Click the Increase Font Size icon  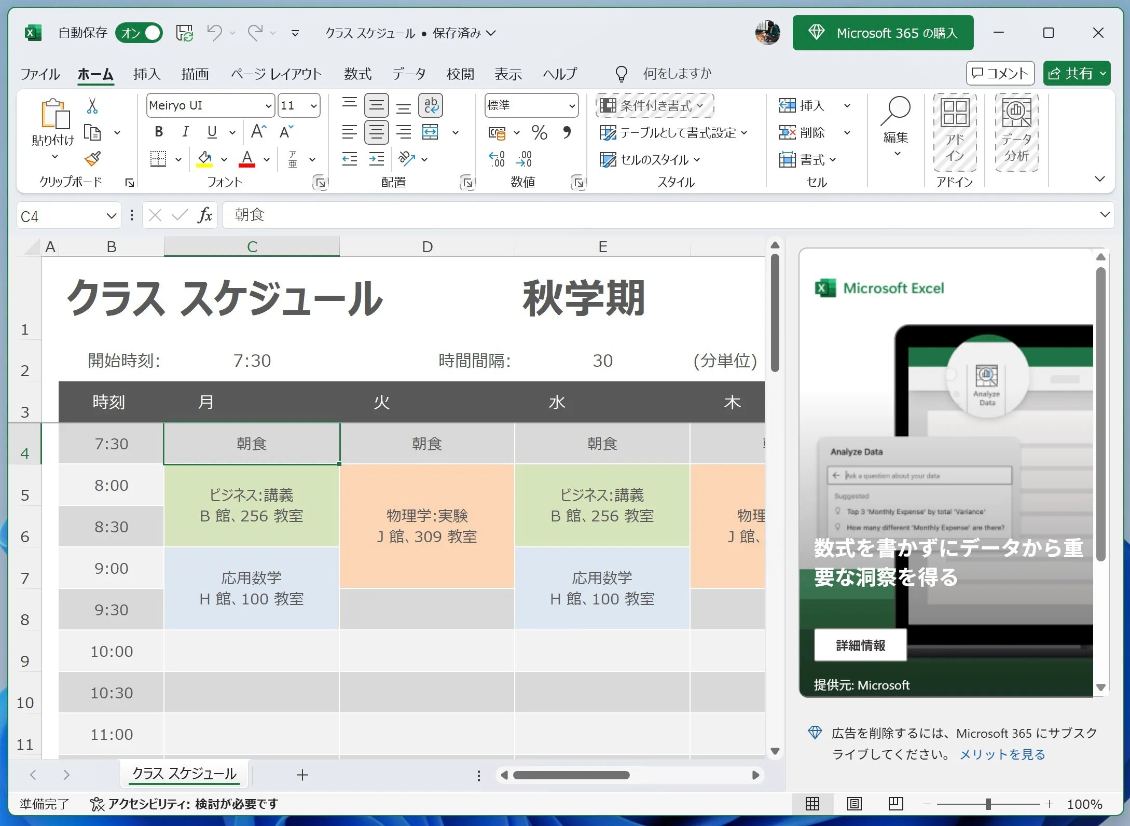point(258,132)
